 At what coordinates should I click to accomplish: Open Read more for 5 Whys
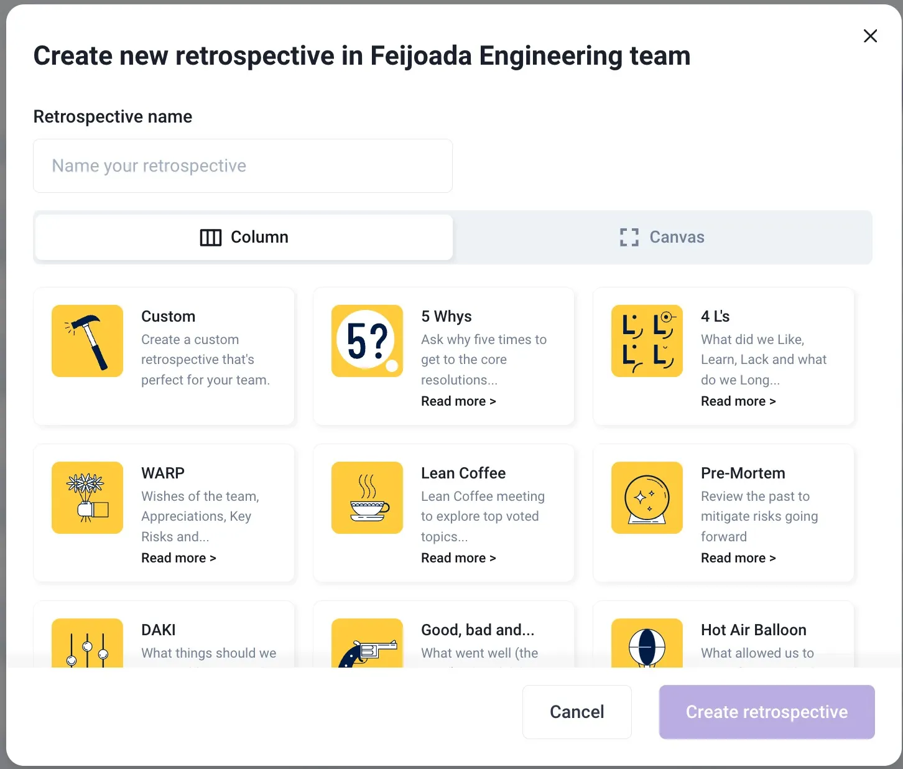tap(458, 401)
